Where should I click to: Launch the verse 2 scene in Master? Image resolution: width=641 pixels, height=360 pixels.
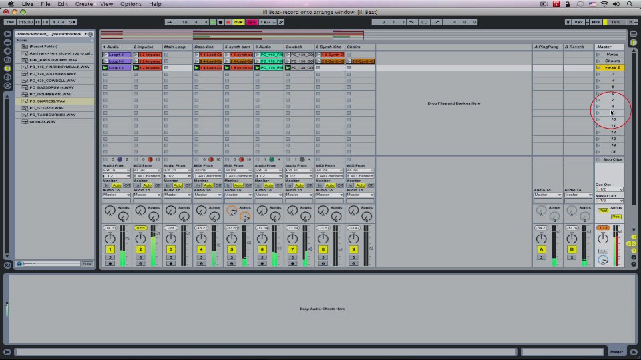pyautogui.click(x=598, y=67)
